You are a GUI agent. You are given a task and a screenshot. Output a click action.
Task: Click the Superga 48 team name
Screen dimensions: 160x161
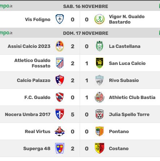coord(37,148)
